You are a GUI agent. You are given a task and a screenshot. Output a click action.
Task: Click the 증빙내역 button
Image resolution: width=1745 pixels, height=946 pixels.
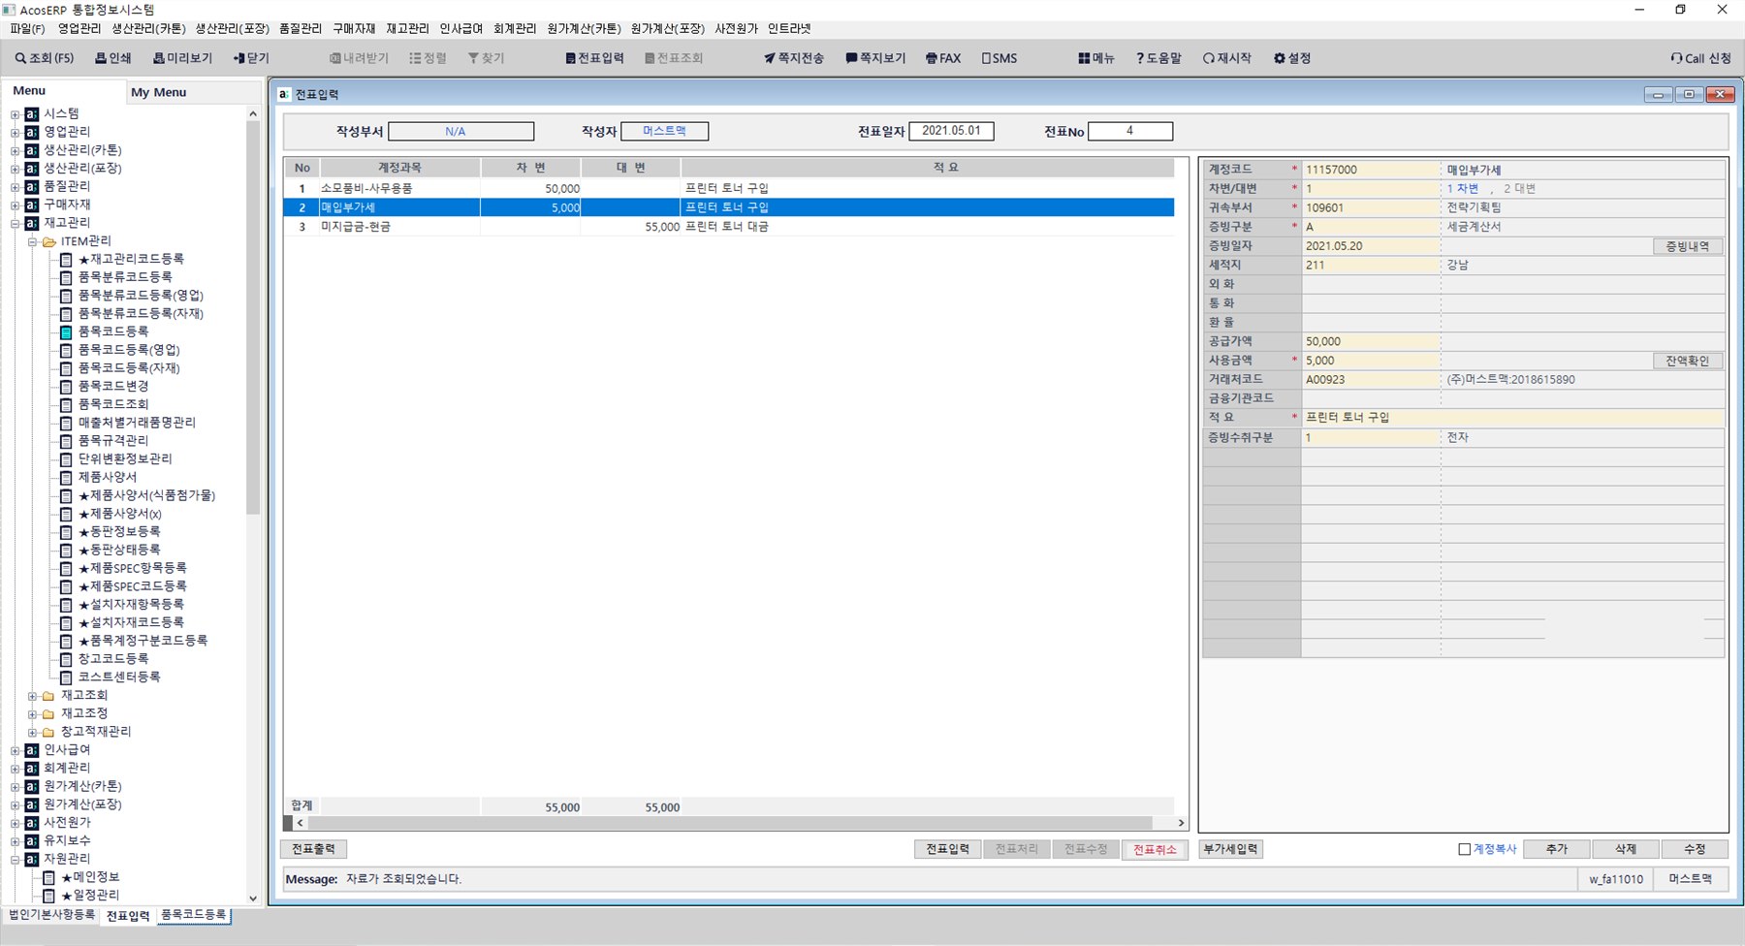coord(1688,246)
